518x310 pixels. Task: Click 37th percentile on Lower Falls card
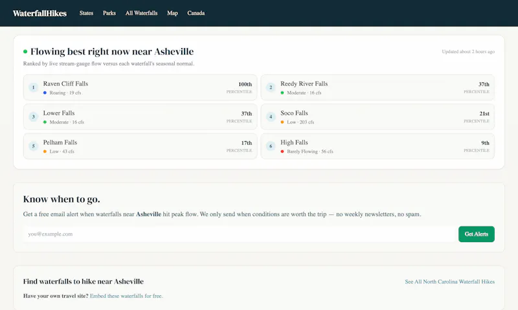(x=247, y=113)
